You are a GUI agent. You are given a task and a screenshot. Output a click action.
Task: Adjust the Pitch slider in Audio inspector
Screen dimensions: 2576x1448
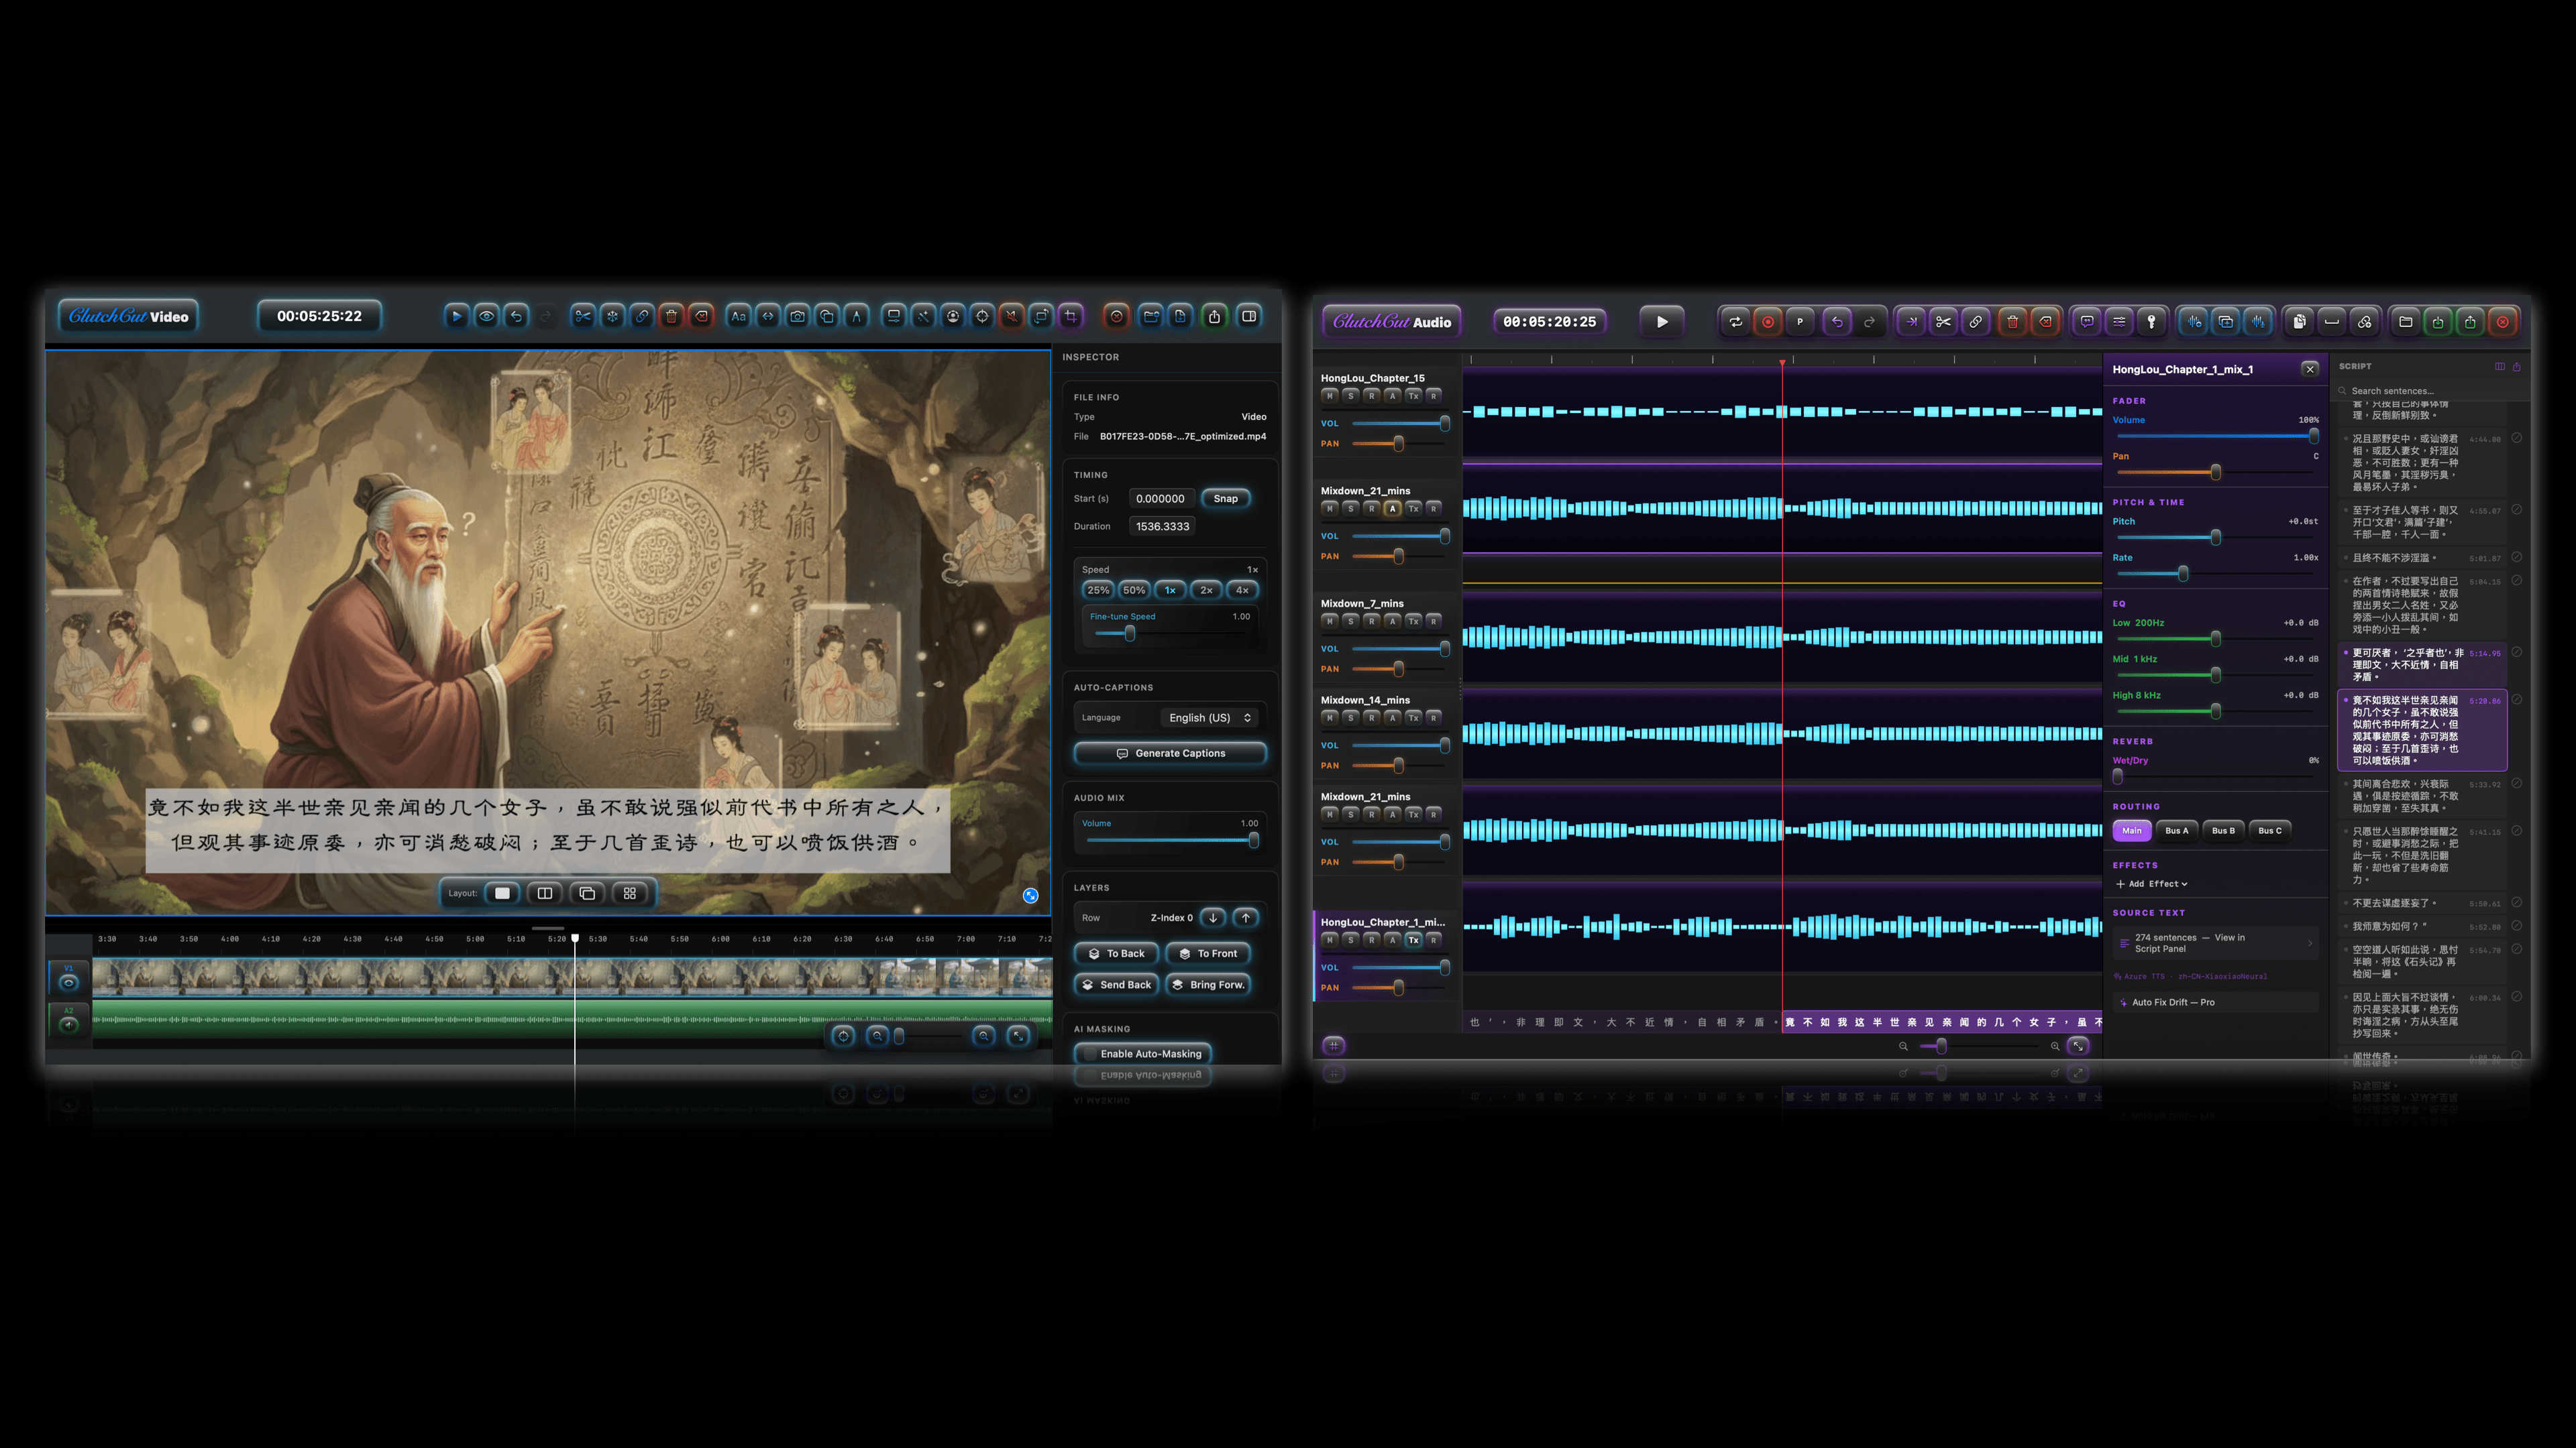click(x=2215, y=538)
